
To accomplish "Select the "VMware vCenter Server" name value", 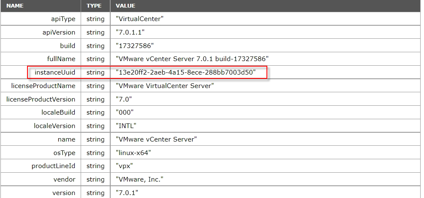I will [156, 139].
